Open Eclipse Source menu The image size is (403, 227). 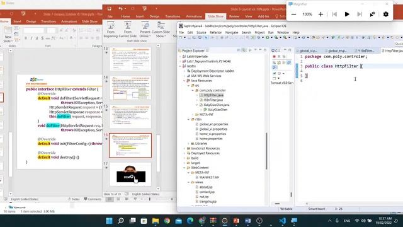(201, 33)
